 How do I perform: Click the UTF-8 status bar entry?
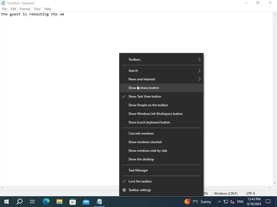250,194
